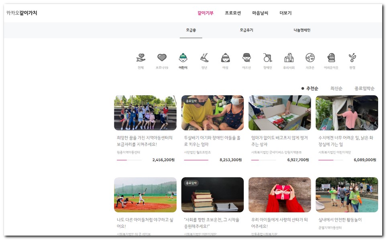Click the 청년 category icon
This screenshot has height=240, width=387.
204,58
